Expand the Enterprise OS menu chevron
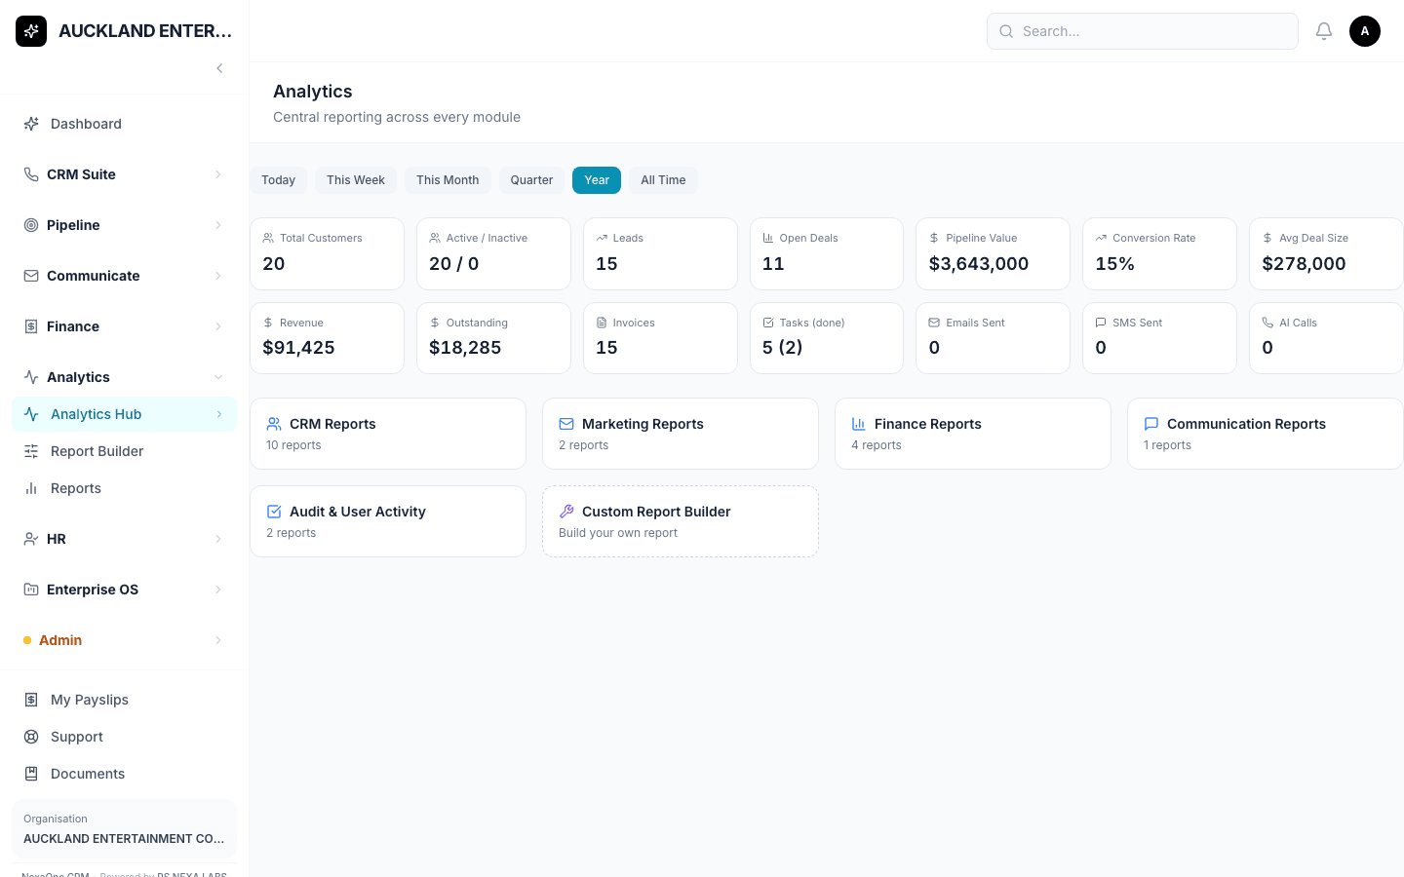 click(x=218, y=590)
